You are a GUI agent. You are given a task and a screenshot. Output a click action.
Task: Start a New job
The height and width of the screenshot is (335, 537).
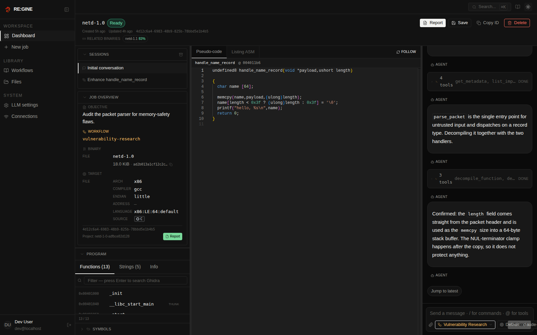tap(37, 47)
